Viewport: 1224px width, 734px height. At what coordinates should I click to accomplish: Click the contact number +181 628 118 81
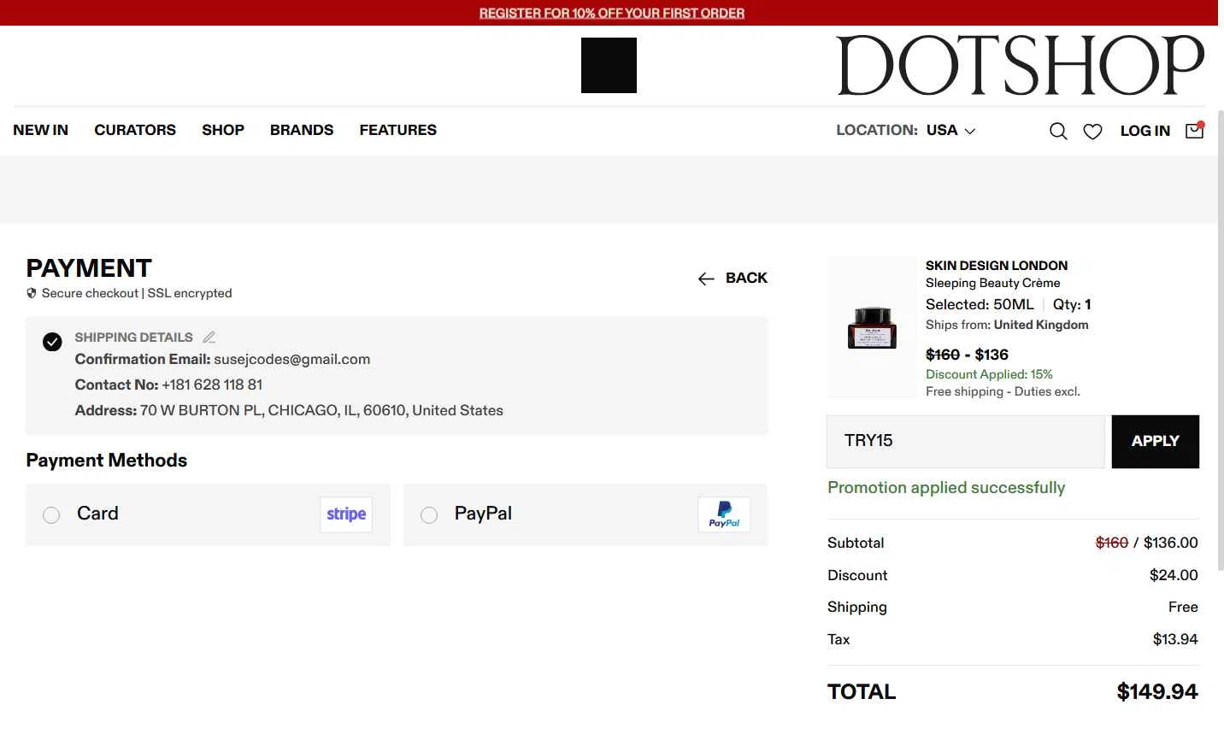point(212,385)
